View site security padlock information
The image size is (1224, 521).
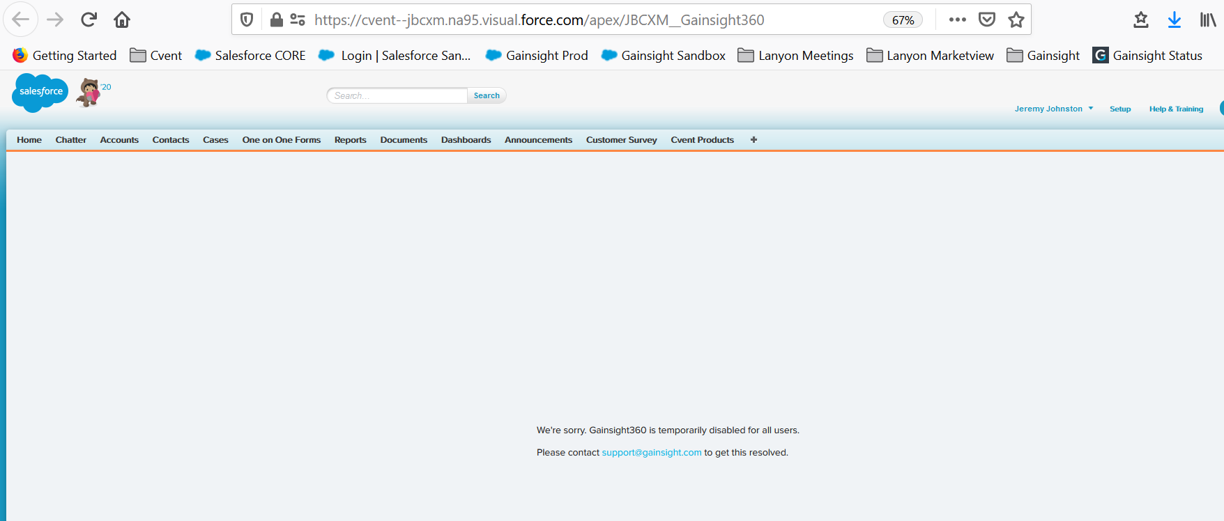(276, 20)
